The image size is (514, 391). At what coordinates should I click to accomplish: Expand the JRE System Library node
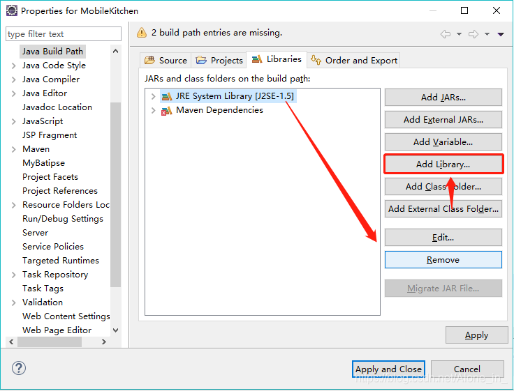(x=153, y=96)
